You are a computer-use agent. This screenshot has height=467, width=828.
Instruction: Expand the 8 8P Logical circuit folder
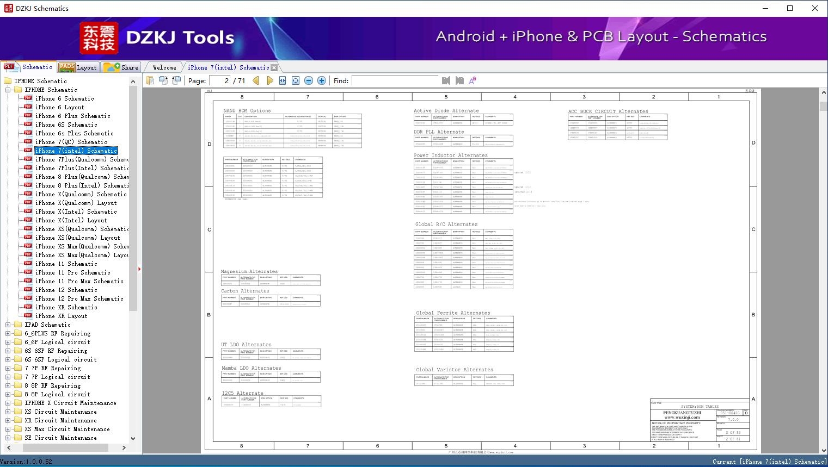point(8,394)
